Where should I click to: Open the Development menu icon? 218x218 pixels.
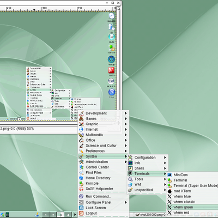pyautogui.click(x=81, y=113)
